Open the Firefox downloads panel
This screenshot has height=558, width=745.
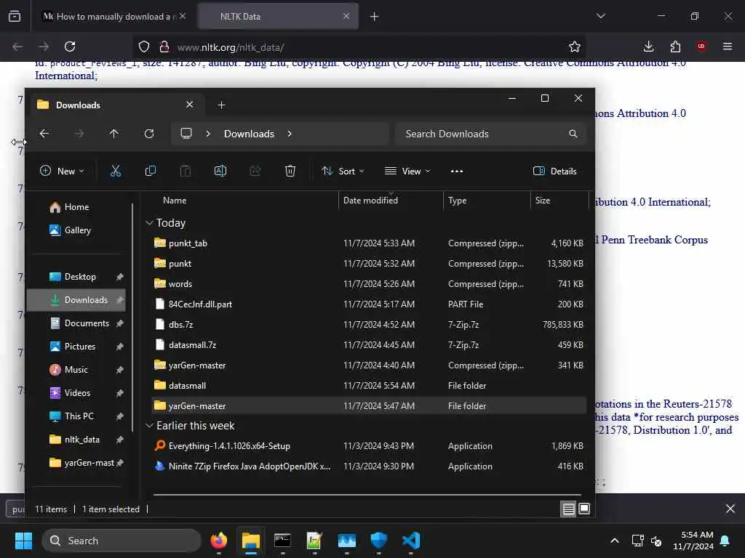pos(648,46)
